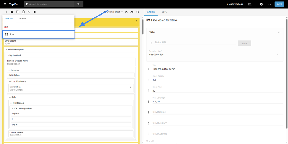Click the Save button
This screenshot has height=144, width=288.
coord(279,4)
